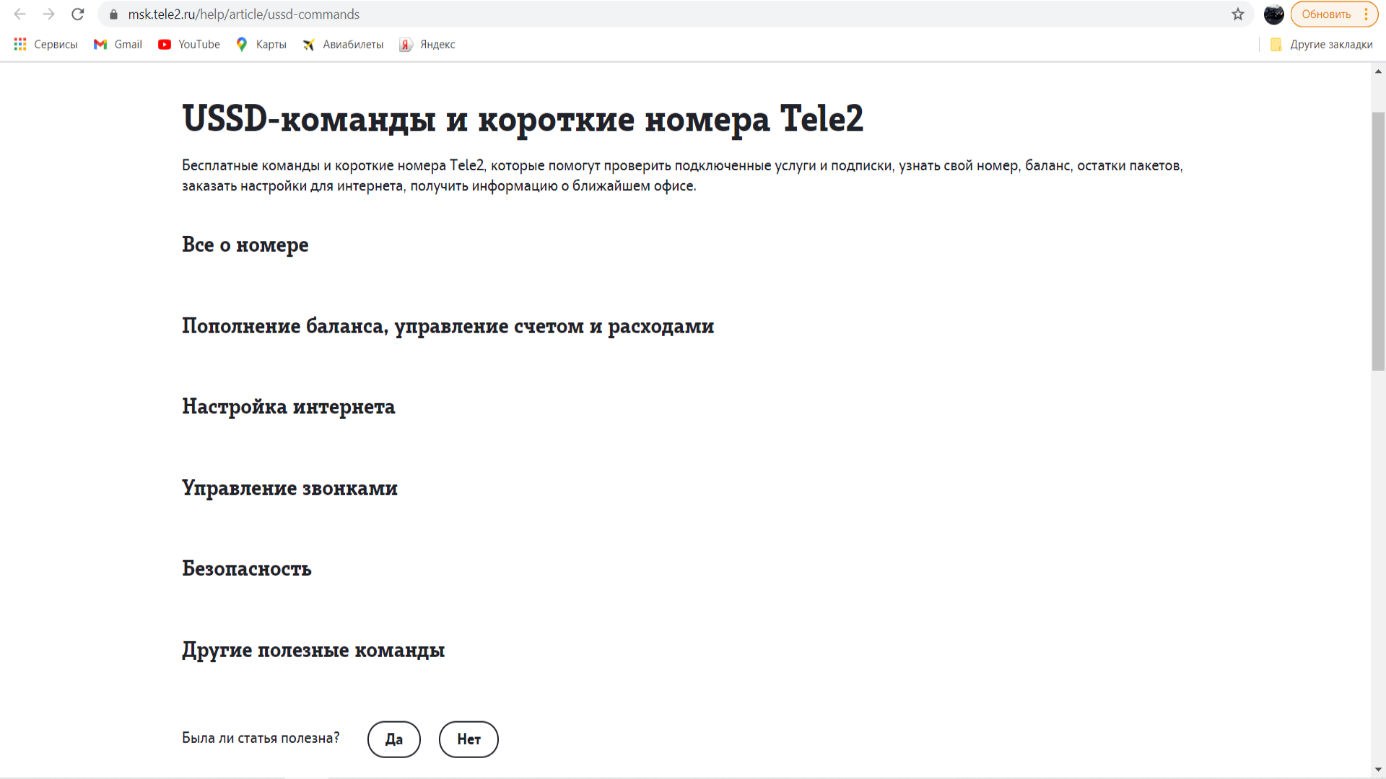Expand Пополнение баланса, управление счетом section
Image resolution: width=1386 pixels, height=779 pixels.
(448, 326)
